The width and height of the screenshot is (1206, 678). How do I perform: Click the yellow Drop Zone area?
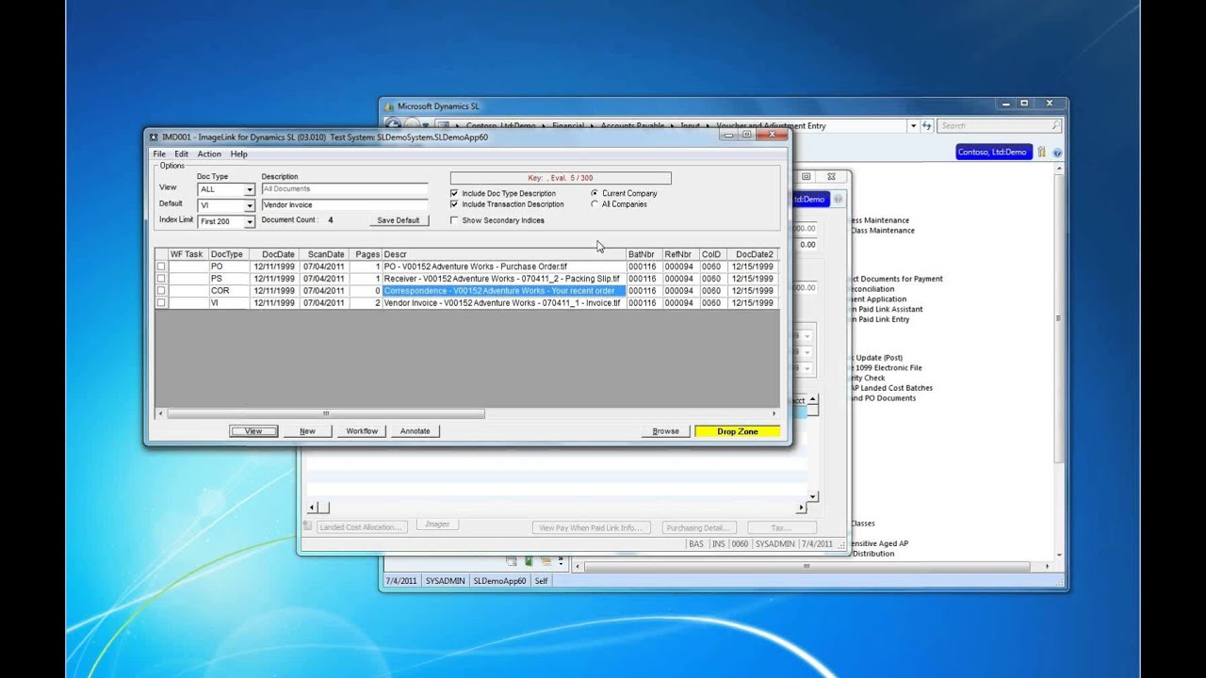[738, 431]
